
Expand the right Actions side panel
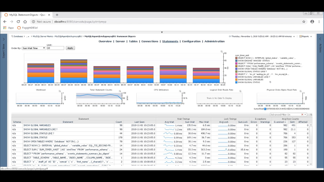320,39
